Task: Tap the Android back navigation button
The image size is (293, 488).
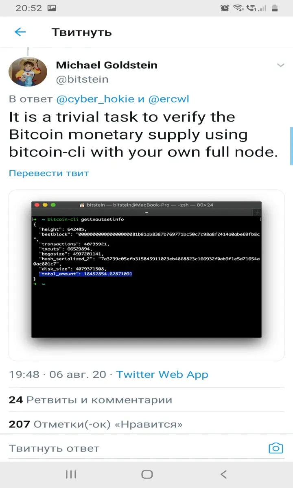Action: 223,474
